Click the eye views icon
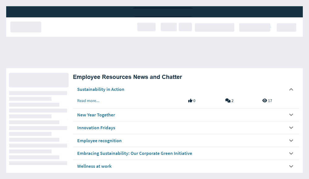309x179 pixels. [x=265, y=101]
